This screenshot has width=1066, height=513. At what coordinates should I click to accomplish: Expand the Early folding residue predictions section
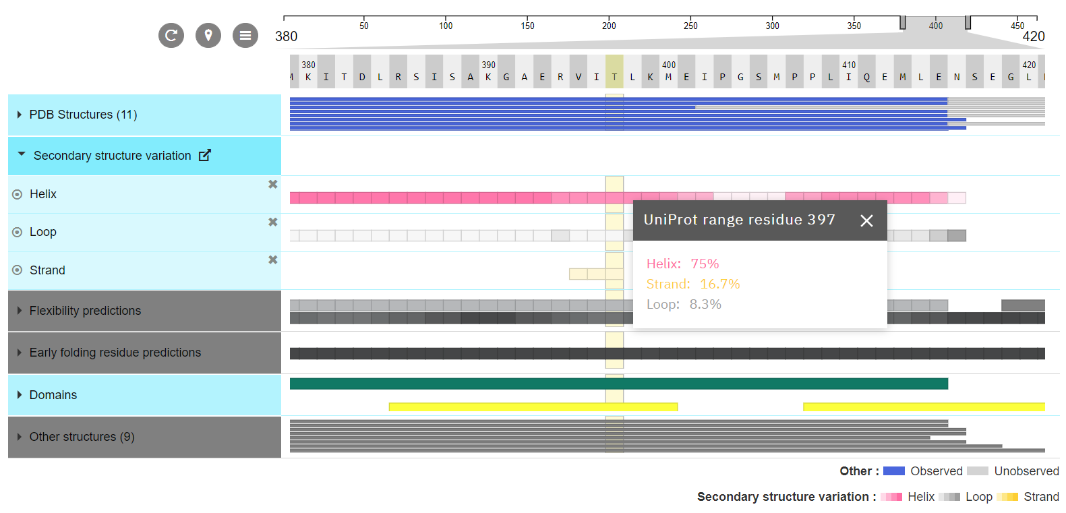click(x=20, y=353)
